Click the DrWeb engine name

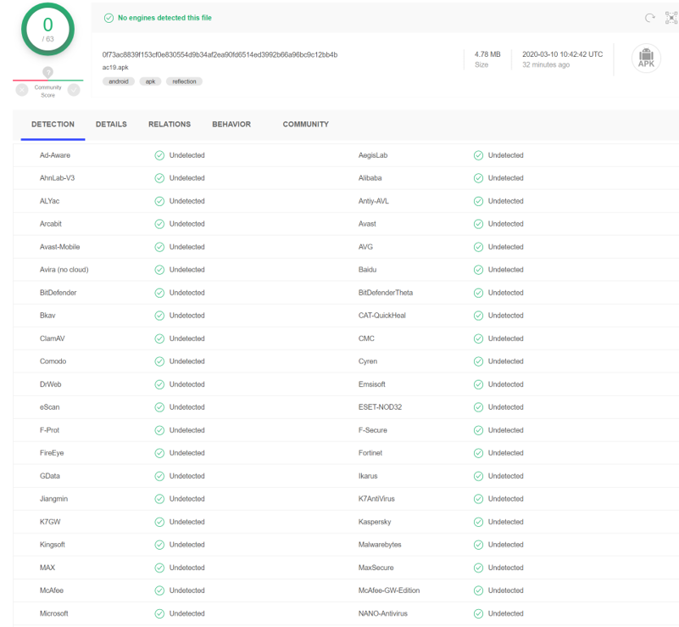(50, 384)
